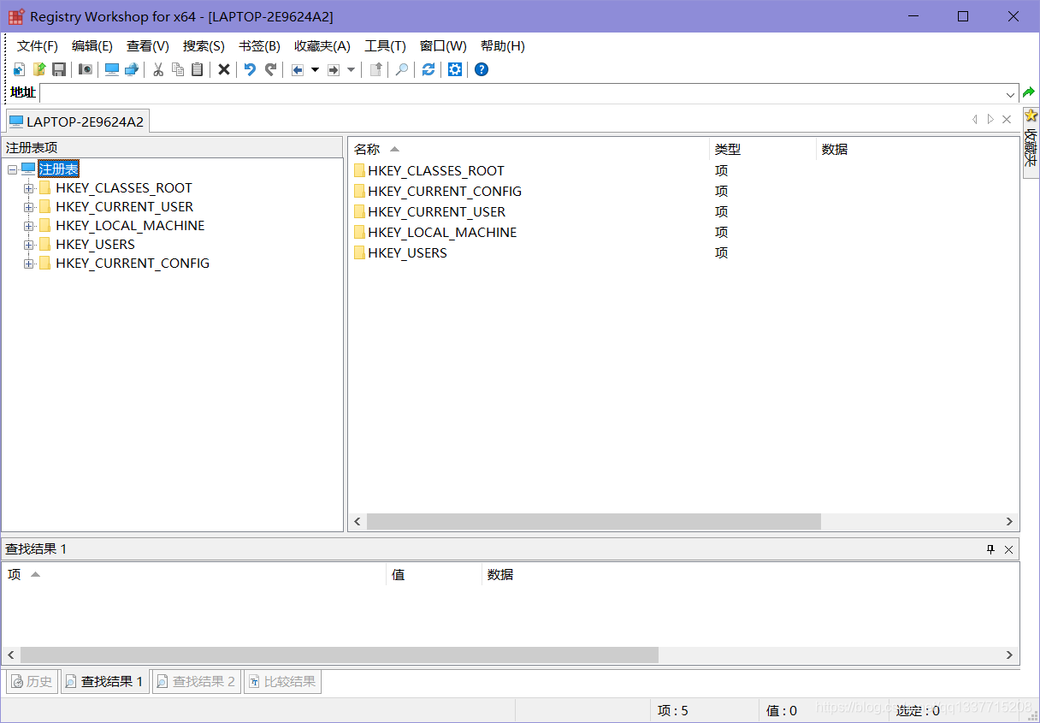The width and height of the screenshot is (1040, 723).
Task: Click the magnifier find icon
Action: pyautogui.click(x=401, y=69)
